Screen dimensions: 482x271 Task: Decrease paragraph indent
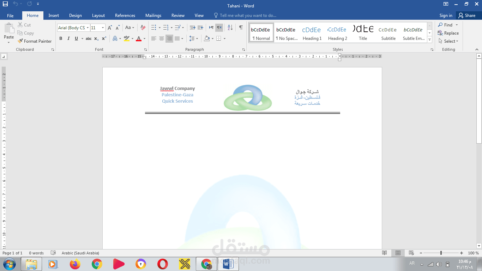click(192, 28)
